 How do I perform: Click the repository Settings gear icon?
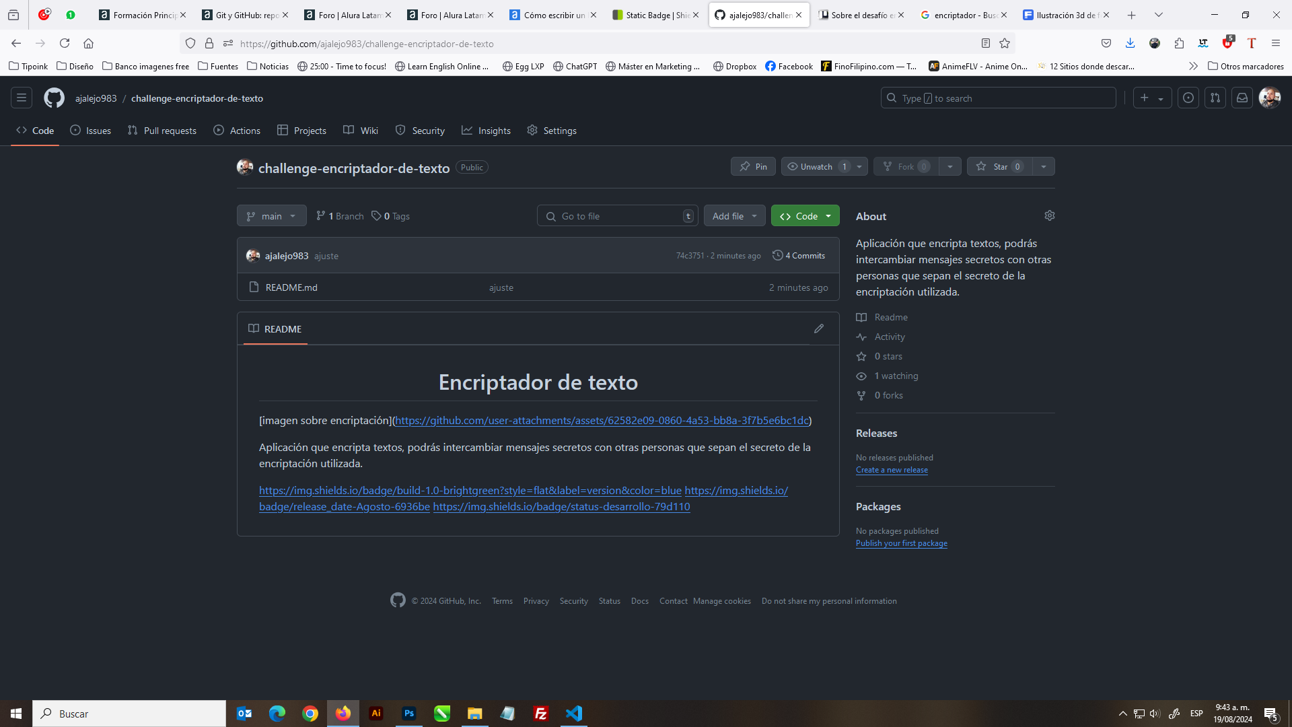[1050, 215]
